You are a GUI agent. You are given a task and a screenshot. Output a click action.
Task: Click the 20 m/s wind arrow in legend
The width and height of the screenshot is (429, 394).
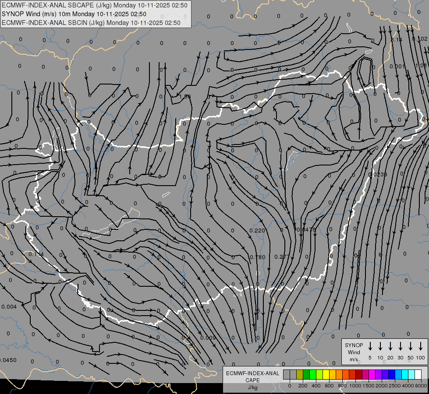(390, 346)
